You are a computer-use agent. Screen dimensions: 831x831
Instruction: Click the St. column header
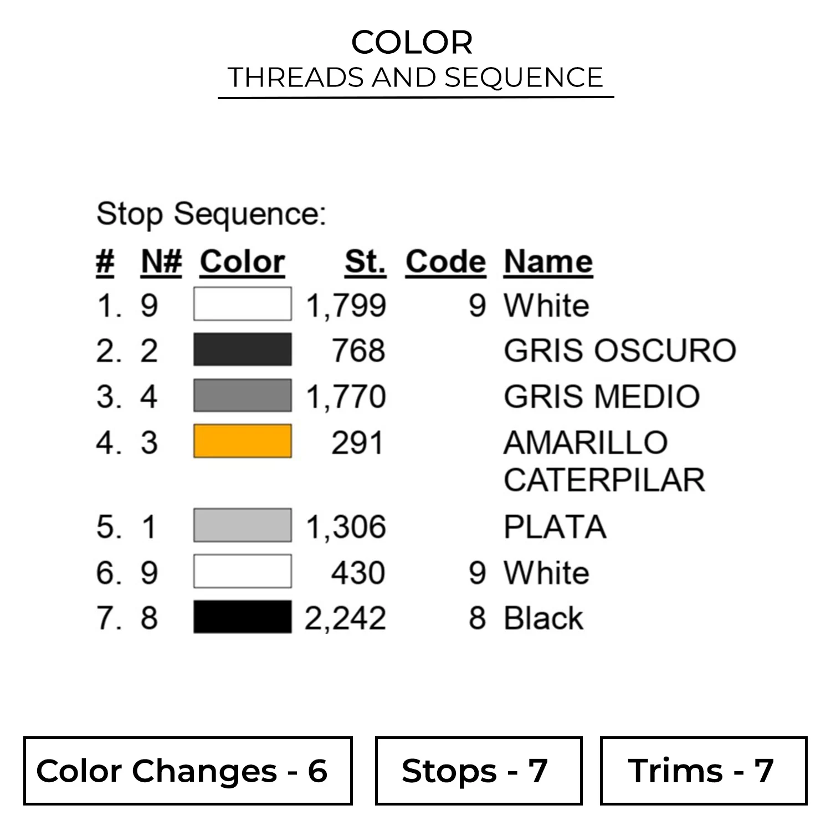[365, 261]
